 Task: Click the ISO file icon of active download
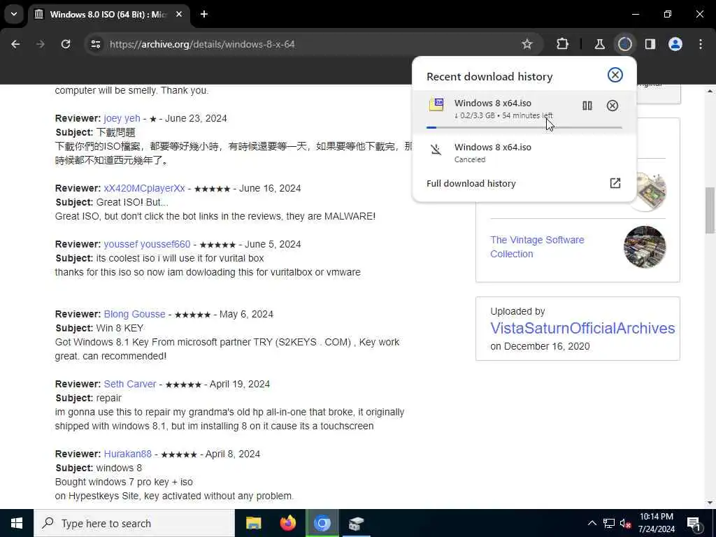coord(436,105)
